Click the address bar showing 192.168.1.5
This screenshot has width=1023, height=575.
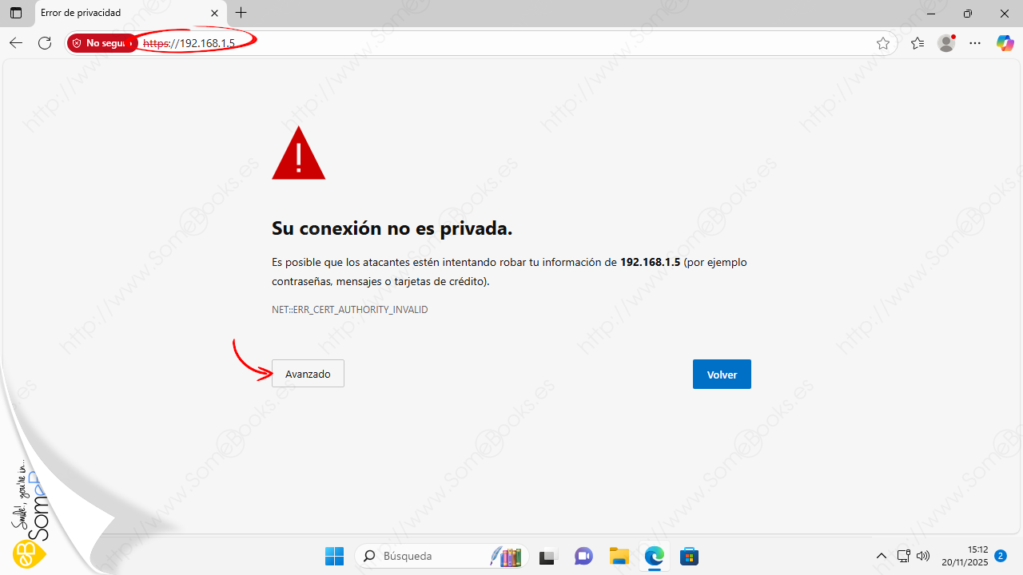coord(480,43)
